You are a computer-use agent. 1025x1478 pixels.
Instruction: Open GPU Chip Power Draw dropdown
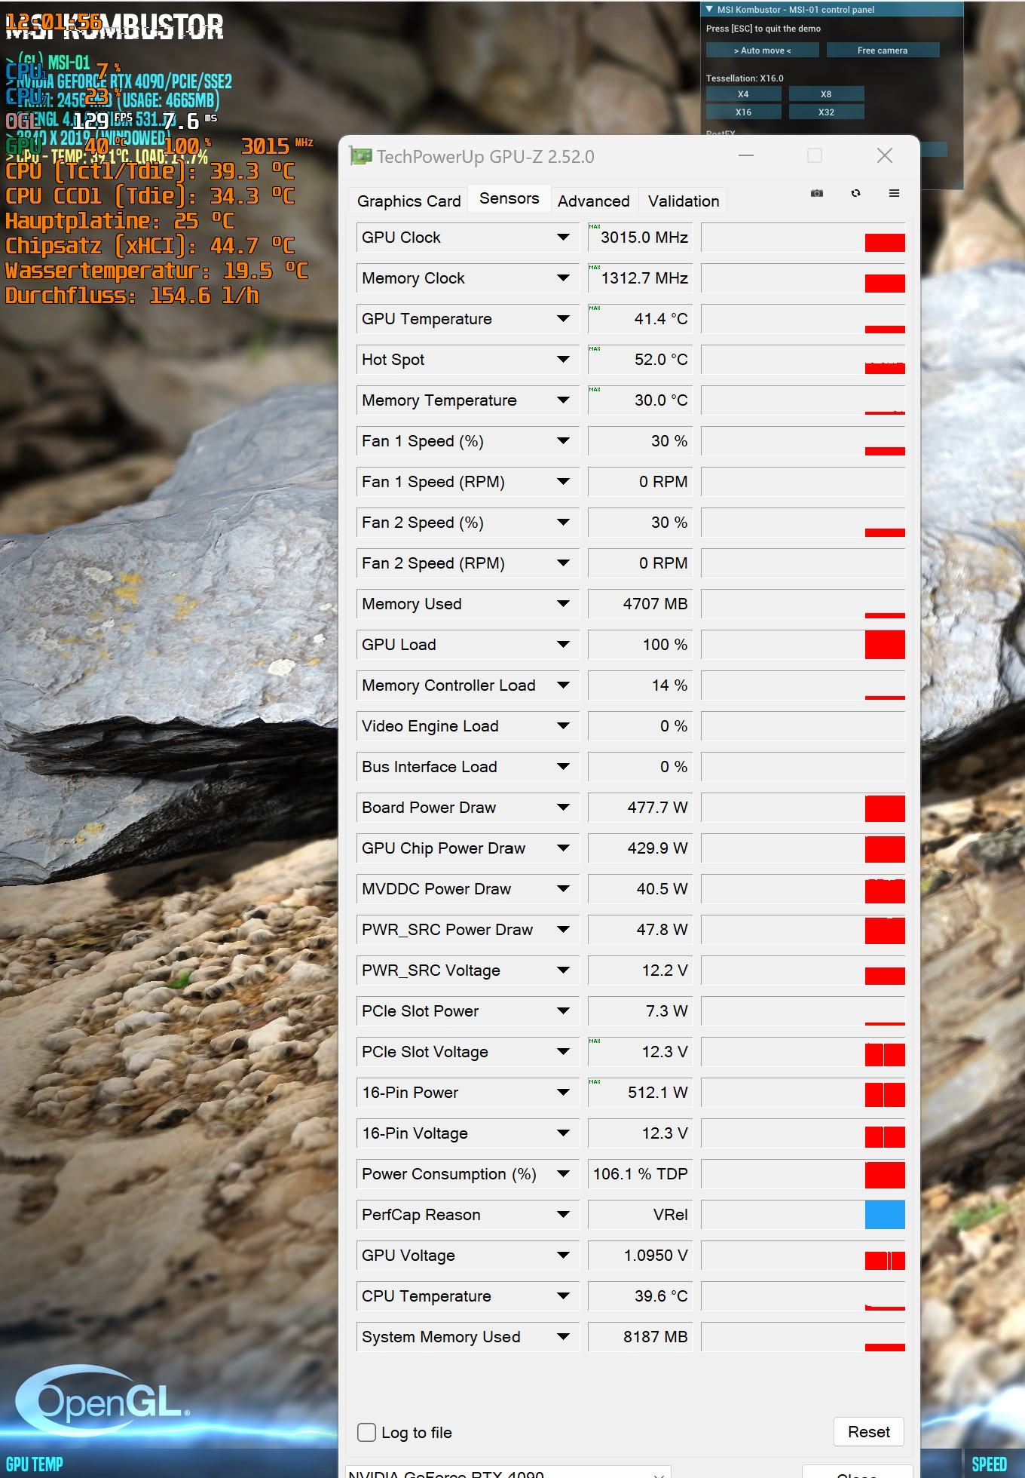tap(563, 848)
